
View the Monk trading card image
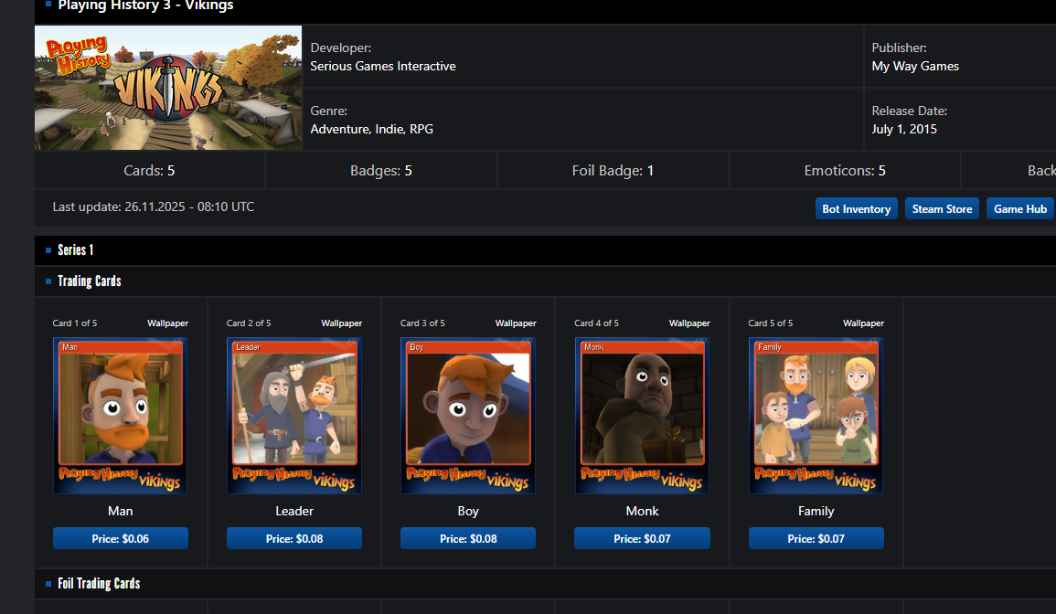coord(642,416)
